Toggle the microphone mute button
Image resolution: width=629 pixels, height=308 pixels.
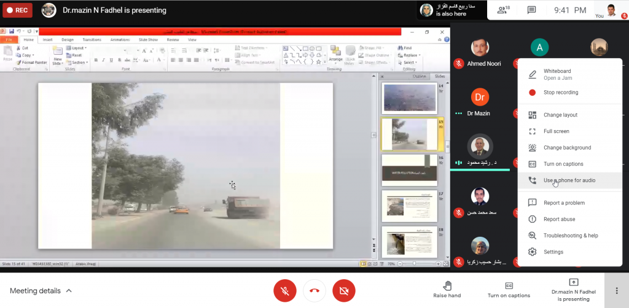click(x=285, y=290)
